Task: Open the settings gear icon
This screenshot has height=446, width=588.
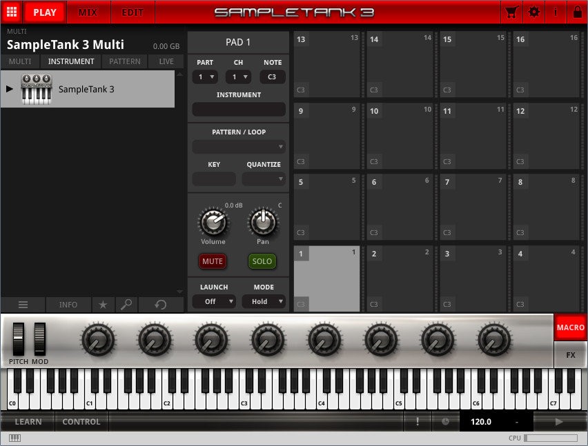Action: click(x=533, y=12)
